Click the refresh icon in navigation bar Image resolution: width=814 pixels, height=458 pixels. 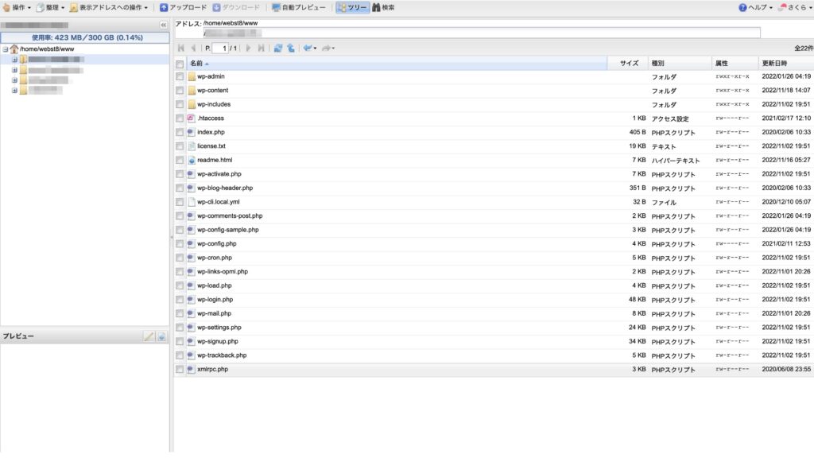click(x=277, y=48)
